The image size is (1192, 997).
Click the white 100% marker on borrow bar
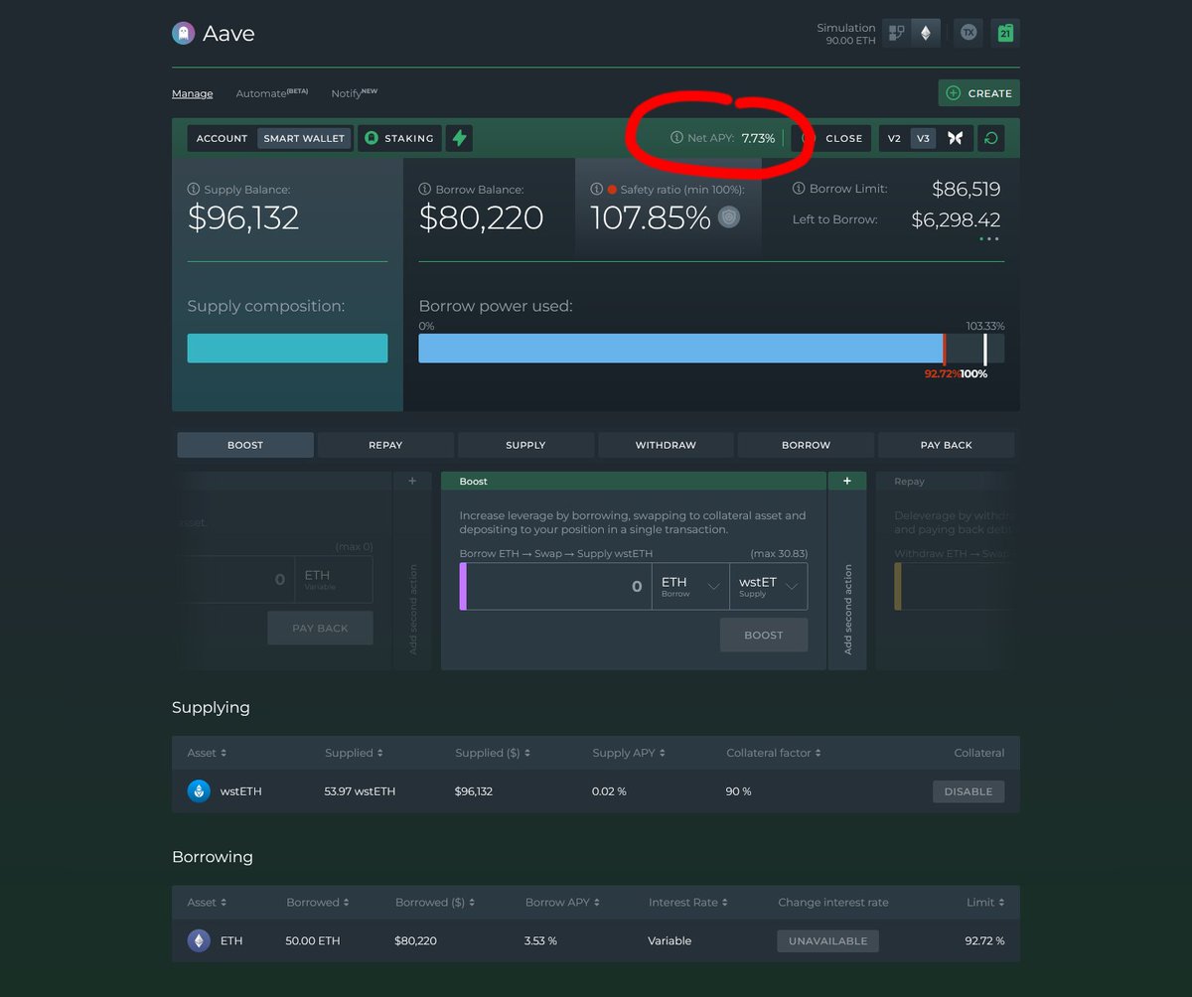(984, 349)
